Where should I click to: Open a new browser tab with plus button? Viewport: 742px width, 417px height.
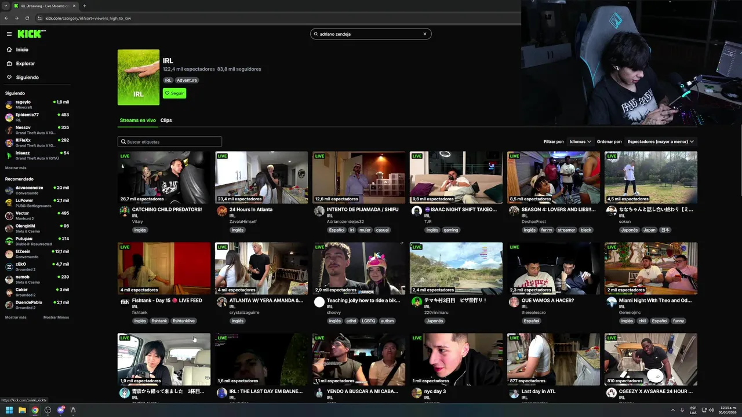85,6
